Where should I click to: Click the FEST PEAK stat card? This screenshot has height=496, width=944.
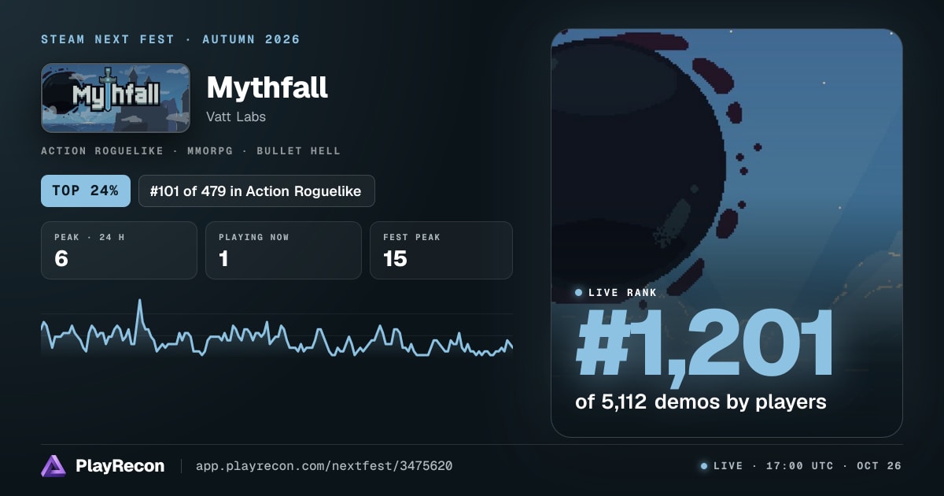[x=441, y=250]
